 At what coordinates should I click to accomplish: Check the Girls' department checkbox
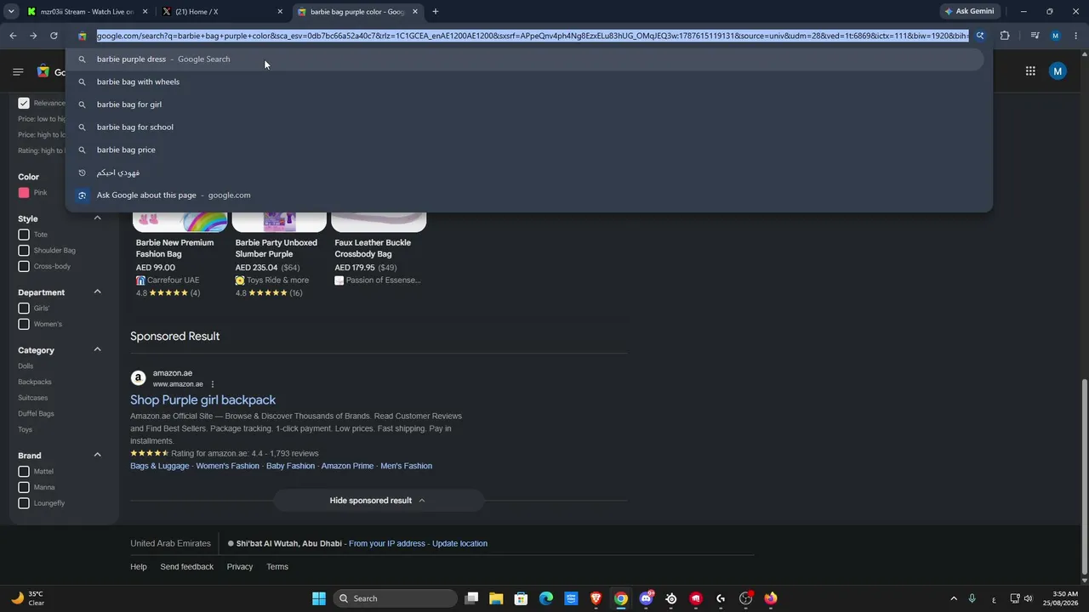click(x=24, y=309)
